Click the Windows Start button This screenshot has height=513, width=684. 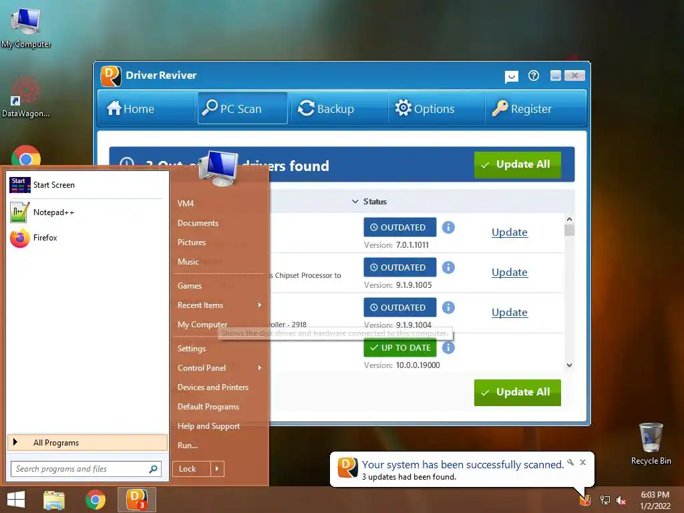point(16,500)
